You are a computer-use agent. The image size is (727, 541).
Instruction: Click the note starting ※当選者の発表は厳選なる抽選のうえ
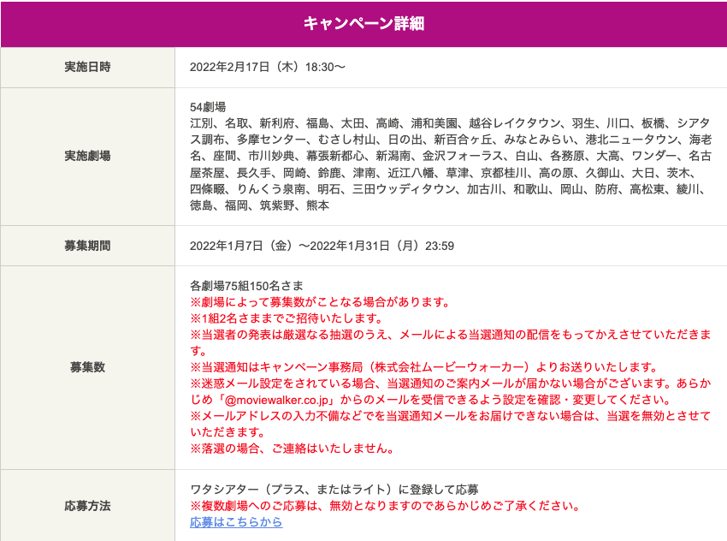point(450,342)
